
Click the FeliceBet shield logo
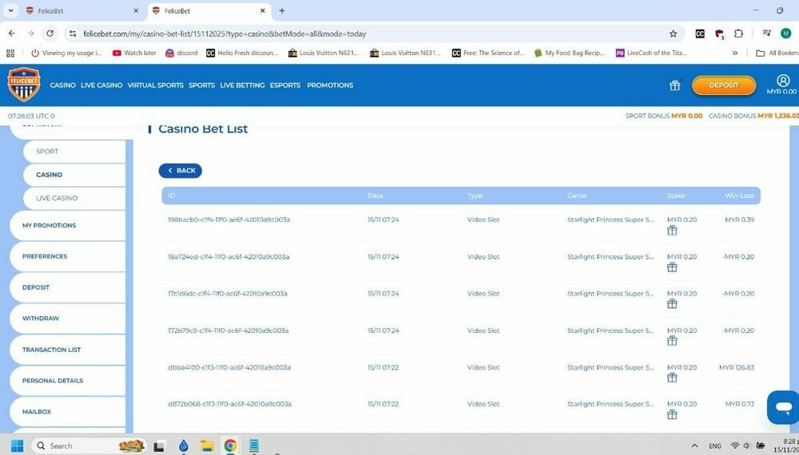[x=23, y=85]
